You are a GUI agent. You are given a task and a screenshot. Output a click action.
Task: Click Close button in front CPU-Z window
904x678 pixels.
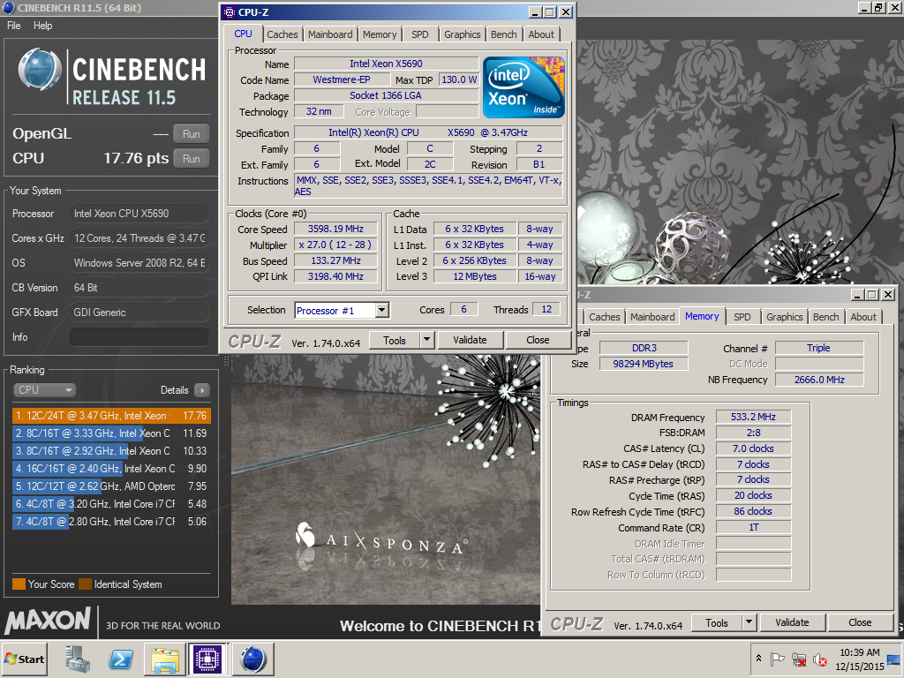[x=538, y=340]
